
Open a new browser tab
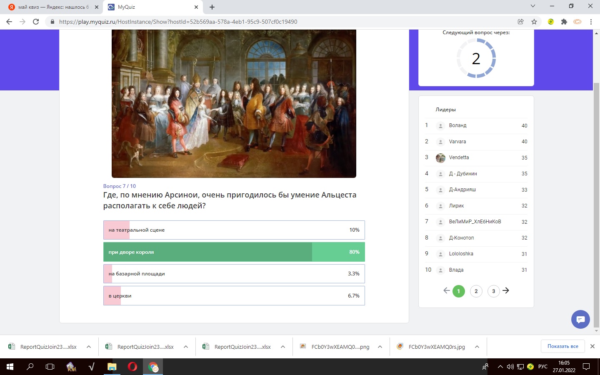(212, 7)
